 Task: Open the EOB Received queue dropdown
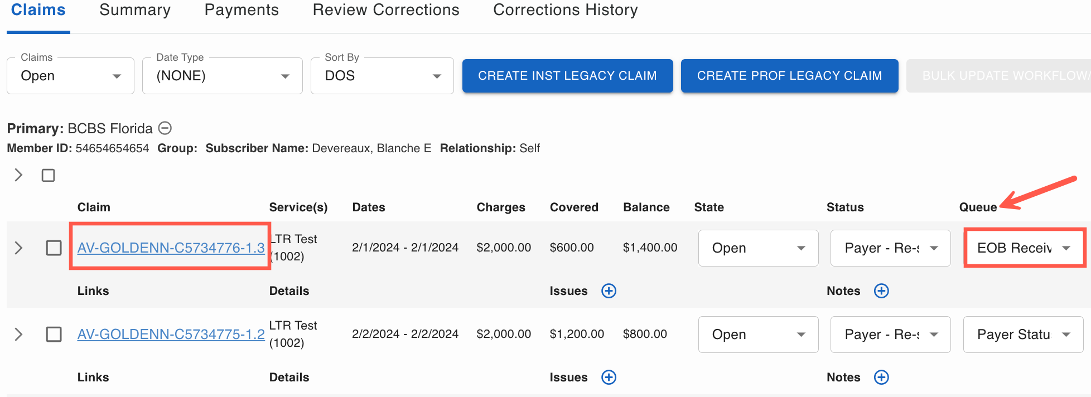point(1024,248)
